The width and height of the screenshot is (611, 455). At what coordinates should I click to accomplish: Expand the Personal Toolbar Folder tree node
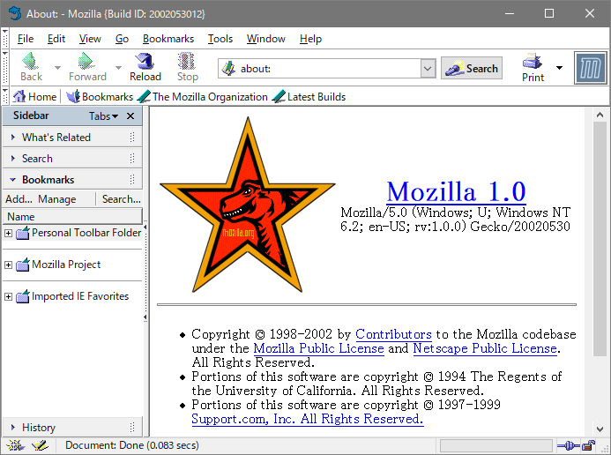click(8, 233)
